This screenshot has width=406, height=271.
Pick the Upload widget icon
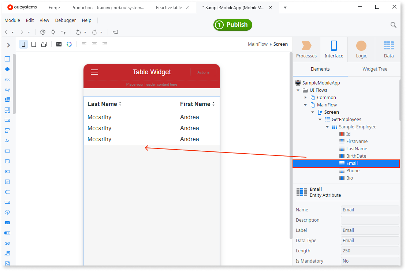tap(7, 212)
